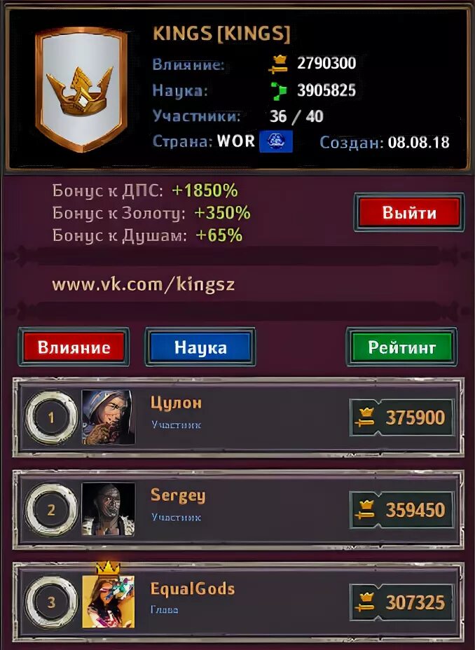This screenshot has height=650, width=475.
Task: Open the www.vk.com/kingsz link
Action: pos(144,285)
